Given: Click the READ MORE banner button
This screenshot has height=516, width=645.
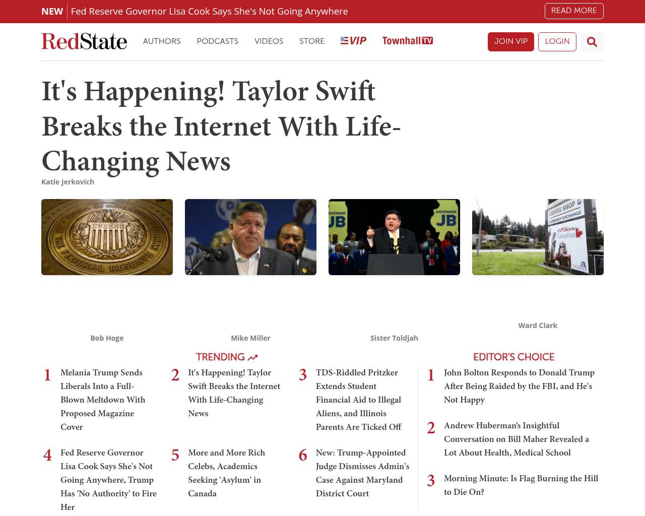Looking at the screenshot, I should 574,11.
